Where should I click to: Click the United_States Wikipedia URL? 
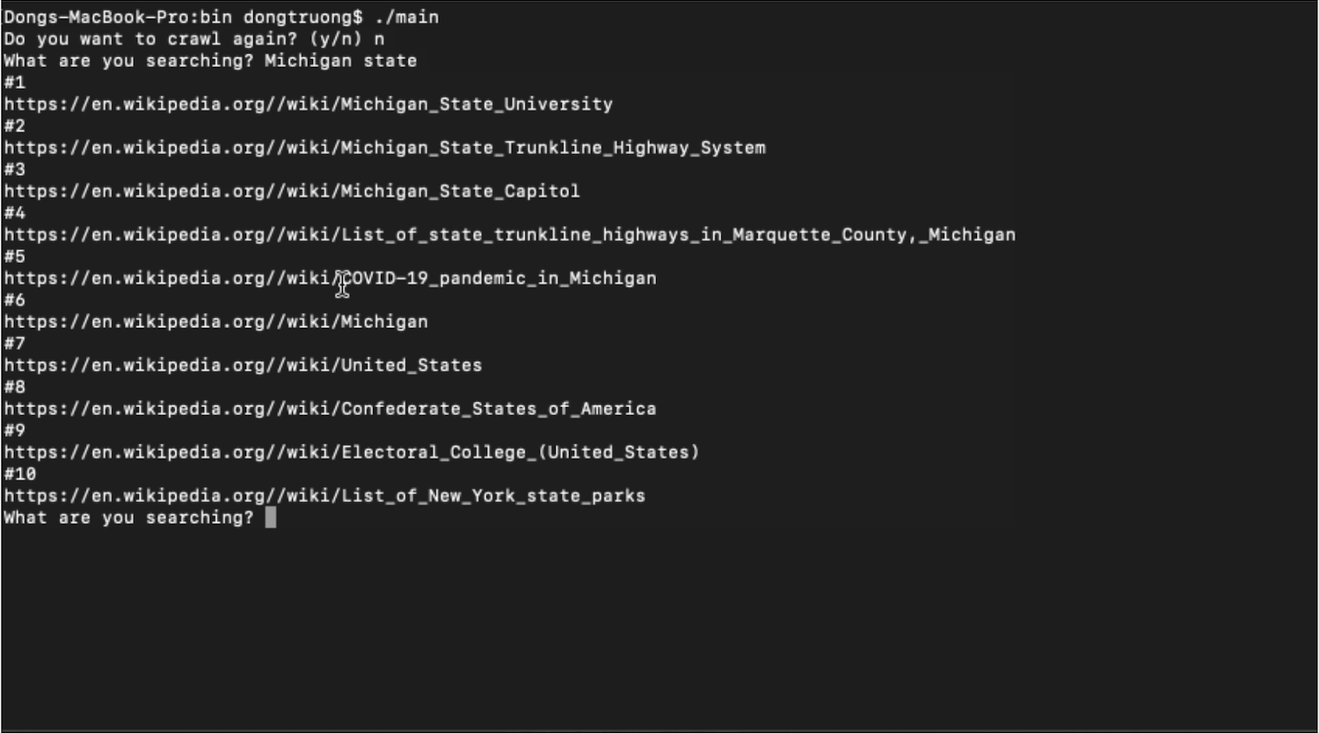[243, 366]
